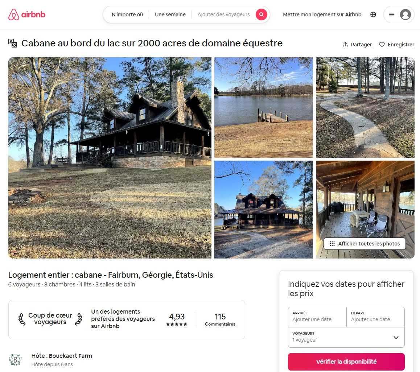The image size is (420, 372).
Task: Expand the Voyageurs dropdown chevron
Action: point(396,338)
